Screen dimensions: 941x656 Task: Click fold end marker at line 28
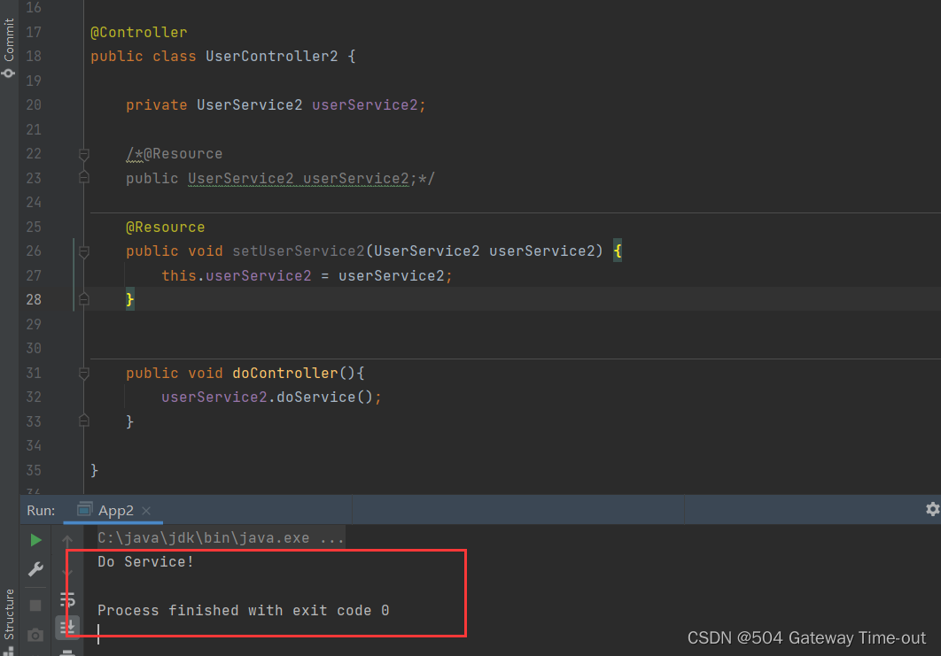[84, 298]
